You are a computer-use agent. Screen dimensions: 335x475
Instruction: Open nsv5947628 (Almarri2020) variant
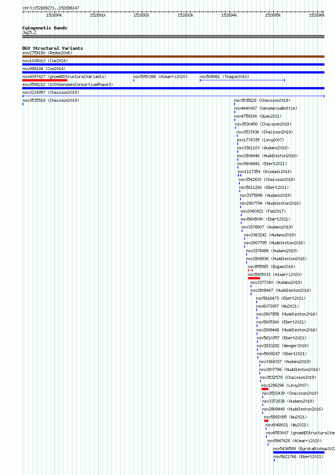tap(295, 441)
